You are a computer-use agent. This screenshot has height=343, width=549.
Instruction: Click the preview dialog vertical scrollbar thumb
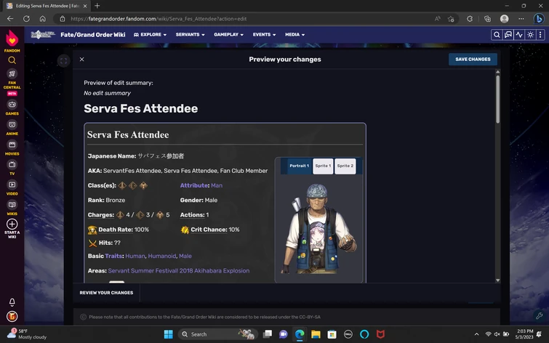(x=498, y=99)
